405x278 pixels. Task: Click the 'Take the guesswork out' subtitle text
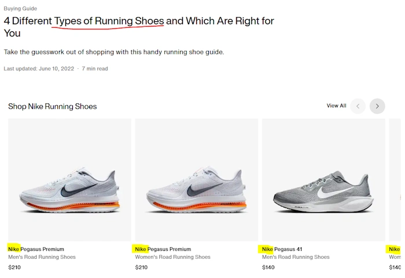(113, 52)
